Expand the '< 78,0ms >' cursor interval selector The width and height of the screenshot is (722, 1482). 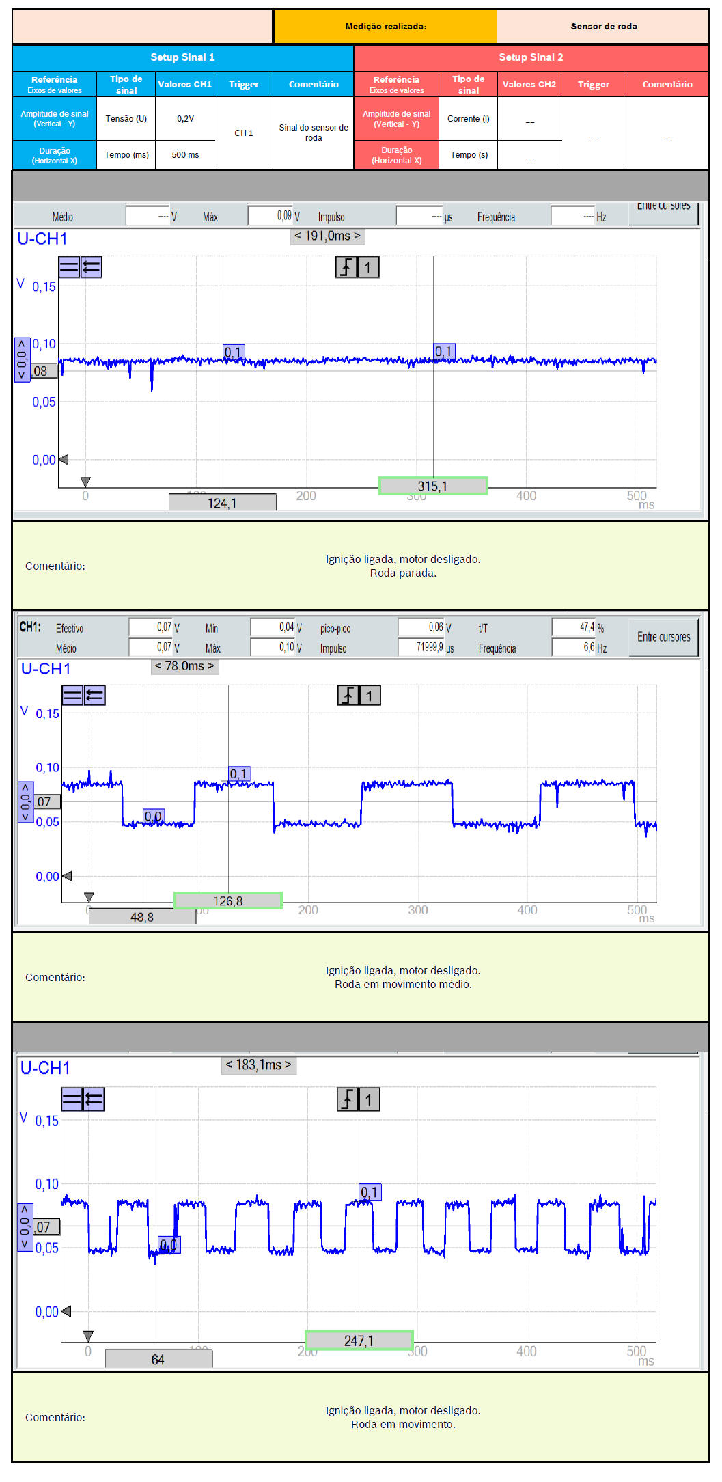[184, 666]
